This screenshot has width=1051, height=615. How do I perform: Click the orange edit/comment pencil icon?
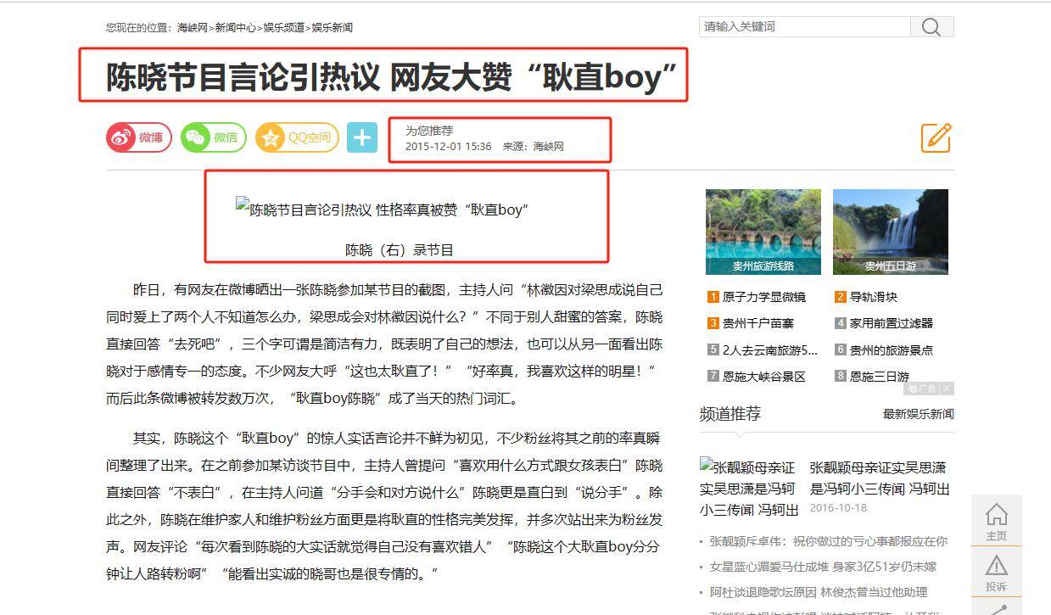coord(936,137)
